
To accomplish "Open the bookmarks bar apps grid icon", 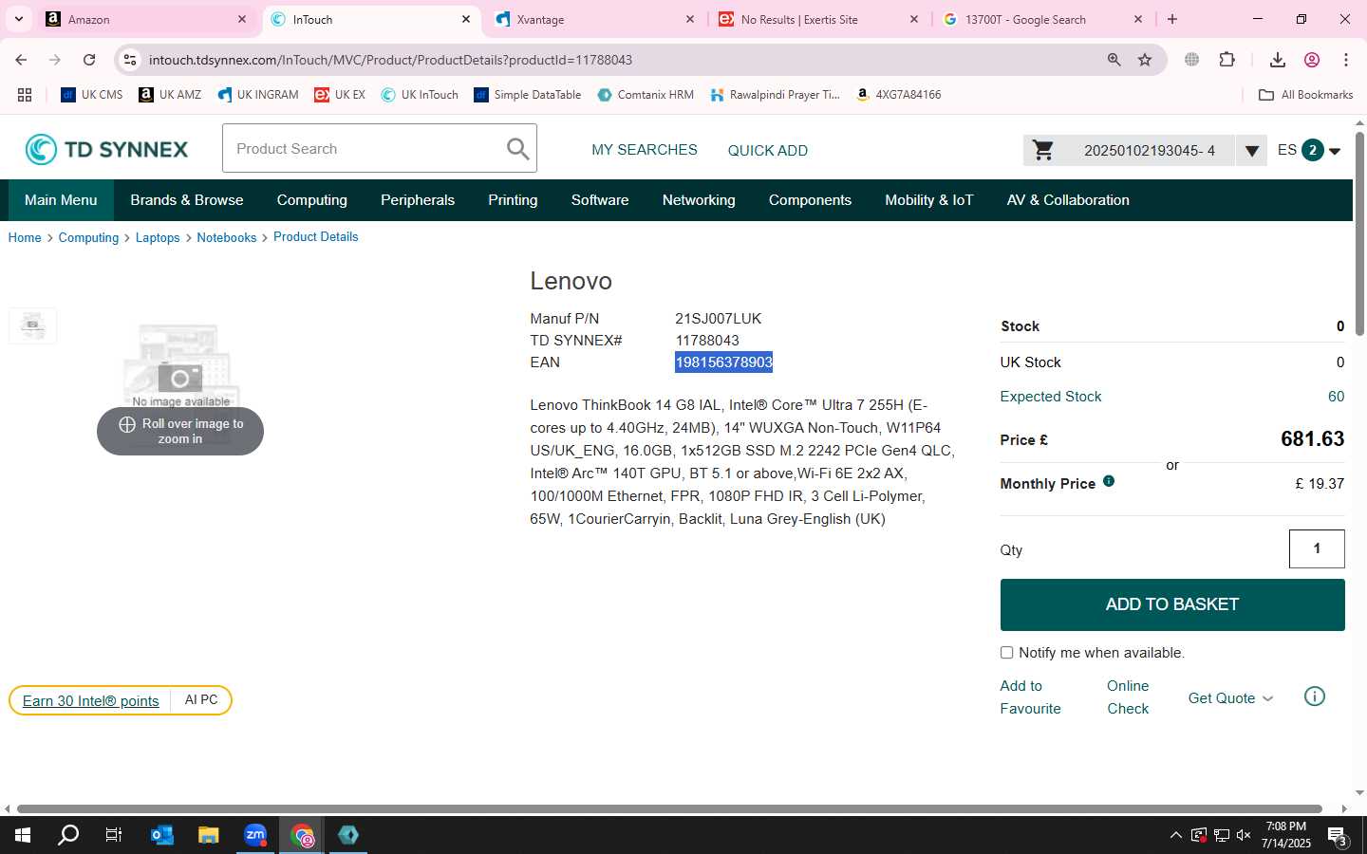I will 25,95.
